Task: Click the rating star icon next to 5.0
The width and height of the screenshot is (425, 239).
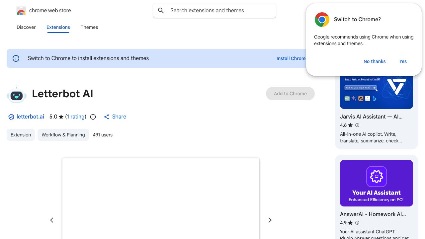Action: pyautogui.click(x=61, y=117)
